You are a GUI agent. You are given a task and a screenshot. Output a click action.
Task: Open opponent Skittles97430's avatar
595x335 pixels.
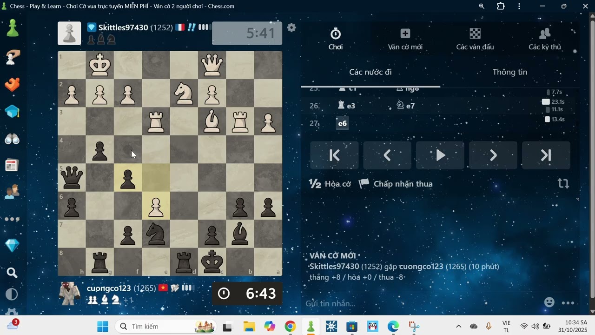click(69, 33)
